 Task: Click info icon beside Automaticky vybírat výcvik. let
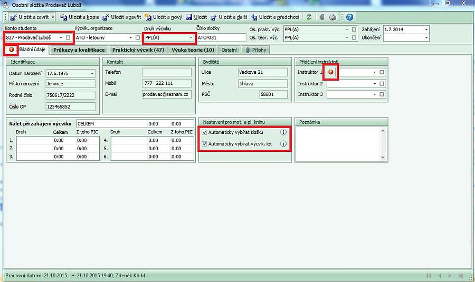(283, 143)
